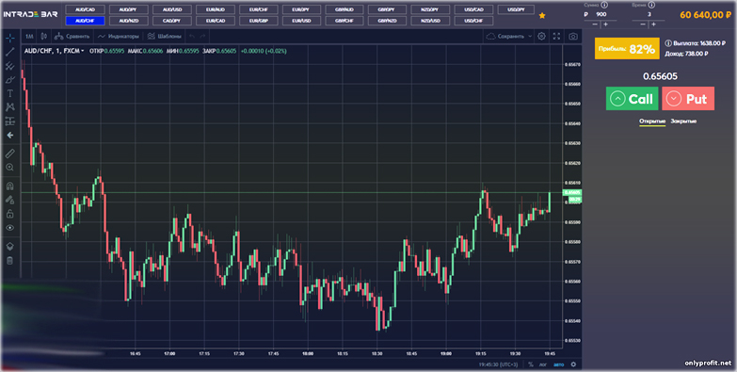Increase the trade amount with plus
The width and height of the screenshot is (737, 372).
click(x=605, y=24)
